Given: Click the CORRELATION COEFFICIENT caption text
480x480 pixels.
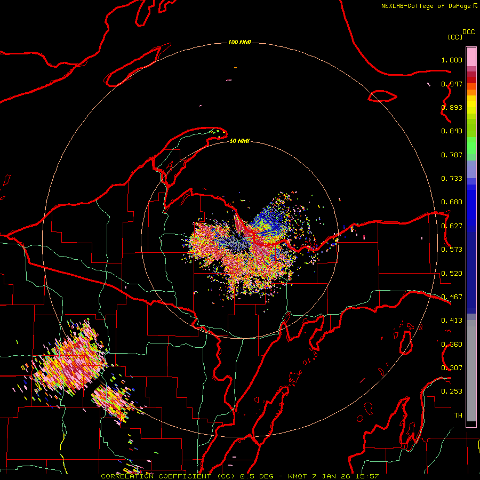Looking at the screenshot, I should 156,476.
